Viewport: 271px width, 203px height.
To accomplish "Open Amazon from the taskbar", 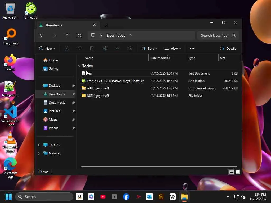I will click(80, 197).
